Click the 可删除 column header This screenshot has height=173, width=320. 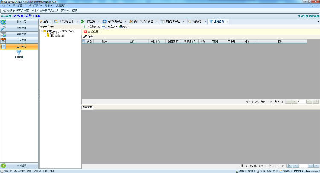click(232, 42)
